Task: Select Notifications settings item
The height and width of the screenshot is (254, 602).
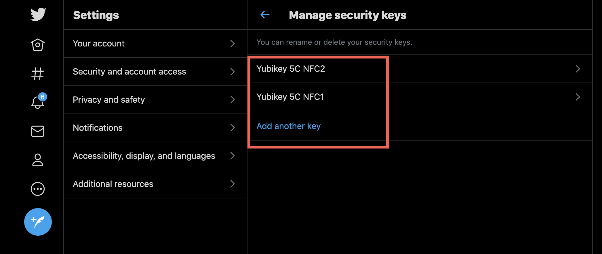Action: [98, 128]
